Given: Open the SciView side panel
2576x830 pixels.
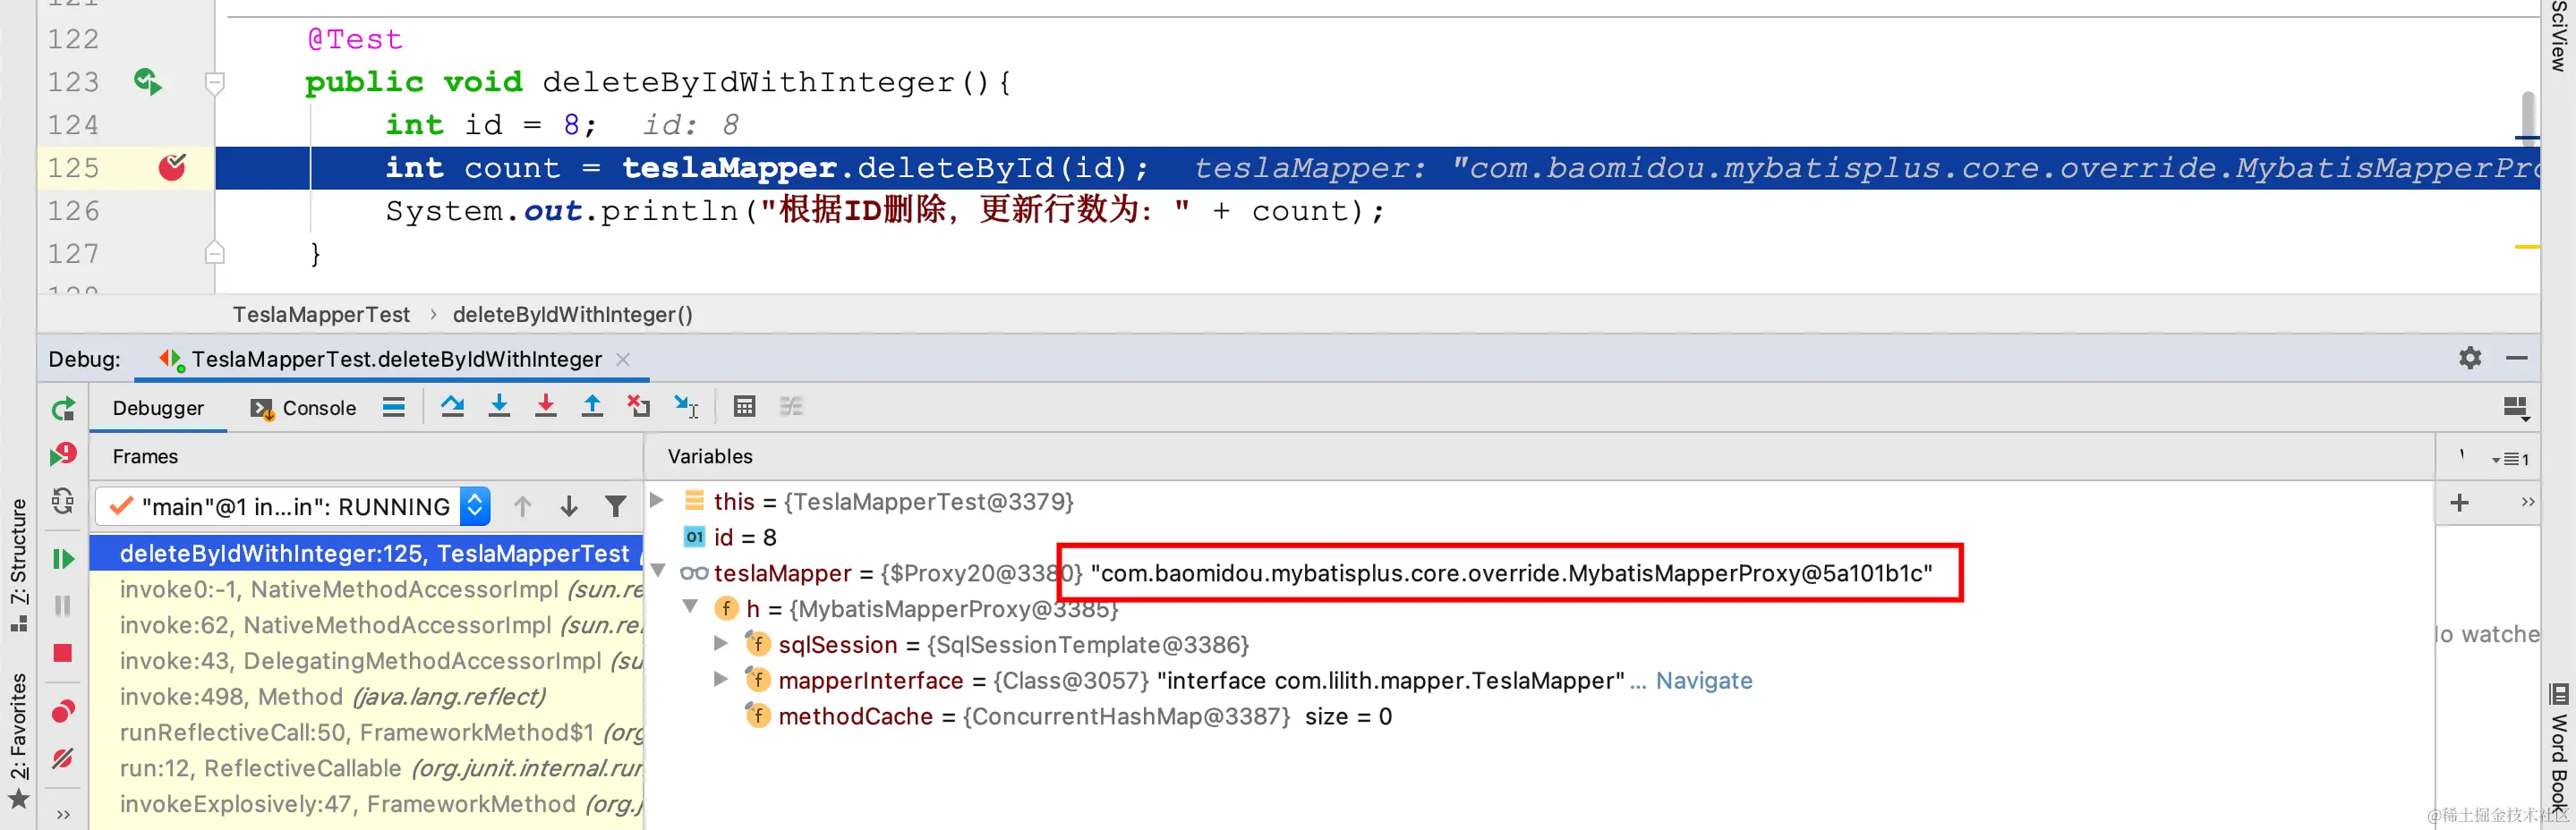Looking at the screenshot, I should coord(2558,36).
